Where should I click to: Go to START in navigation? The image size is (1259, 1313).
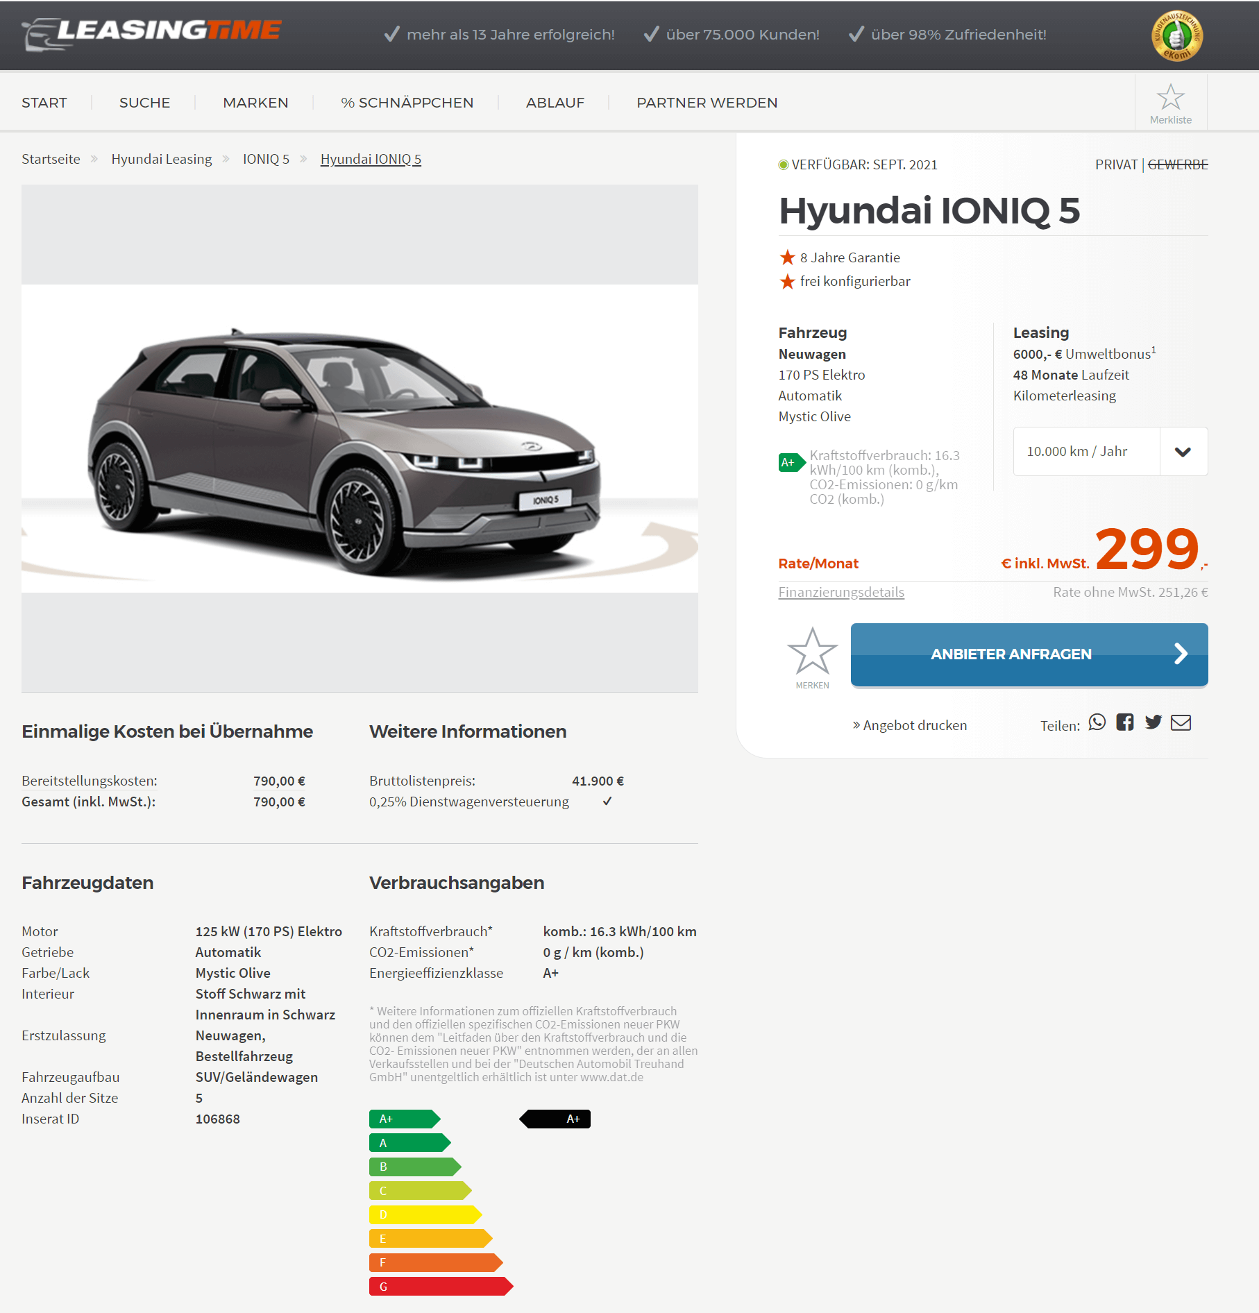[44, 103]
